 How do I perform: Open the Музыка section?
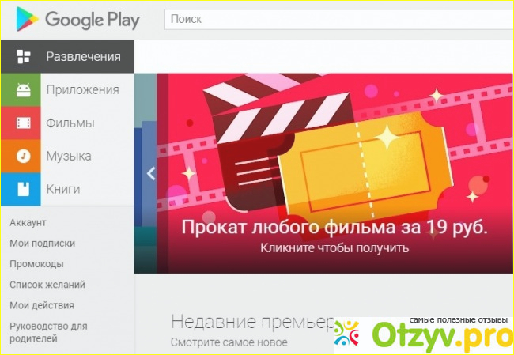tap(68, 157)
